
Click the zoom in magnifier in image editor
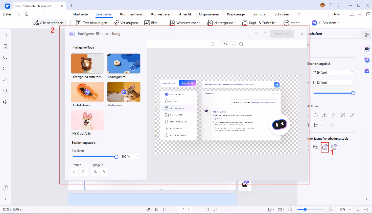pyautogui.click(x=241, y=44)
